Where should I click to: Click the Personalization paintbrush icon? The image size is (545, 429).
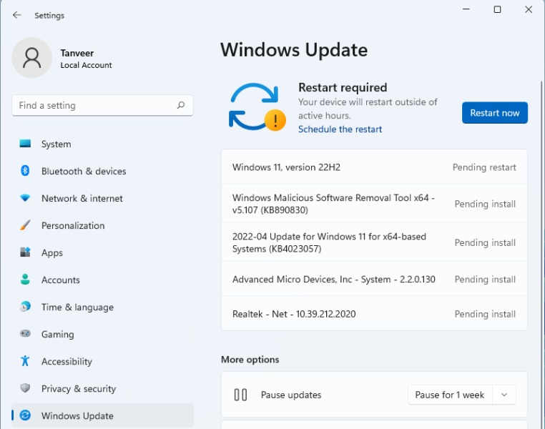pos(25,225)
